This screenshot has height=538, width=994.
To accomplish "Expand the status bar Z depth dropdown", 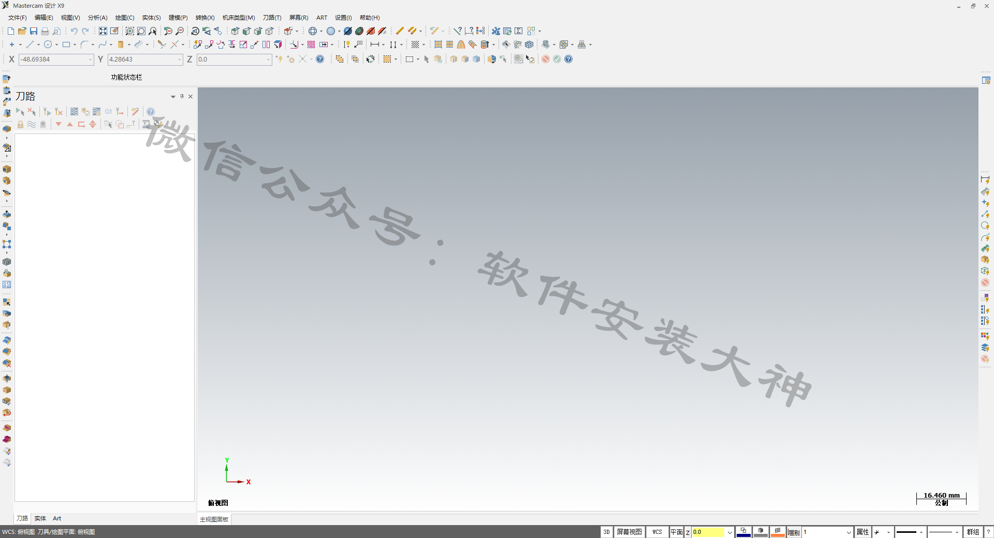I will point(729,532).
